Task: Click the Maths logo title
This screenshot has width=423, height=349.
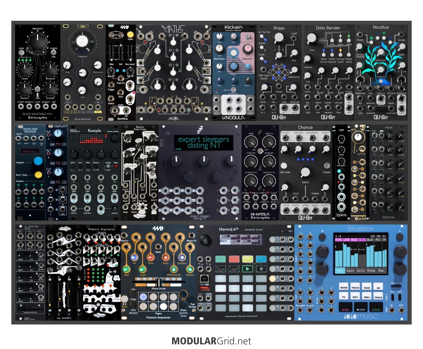Action: (173, 29)
